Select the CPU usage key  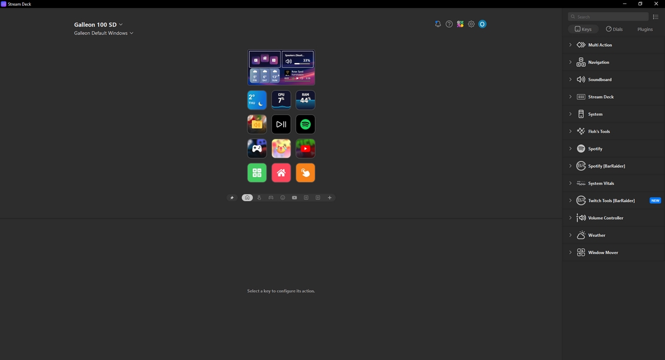(x=281, y=100)
